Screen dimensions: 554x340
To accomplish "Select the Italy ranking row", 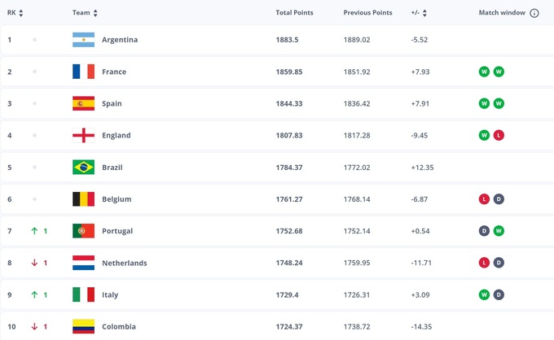I will click(x=277, y=294).
